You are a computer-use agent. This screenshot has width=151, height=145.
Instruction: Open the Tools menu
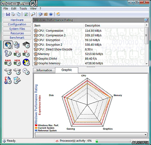click(23, 8)
